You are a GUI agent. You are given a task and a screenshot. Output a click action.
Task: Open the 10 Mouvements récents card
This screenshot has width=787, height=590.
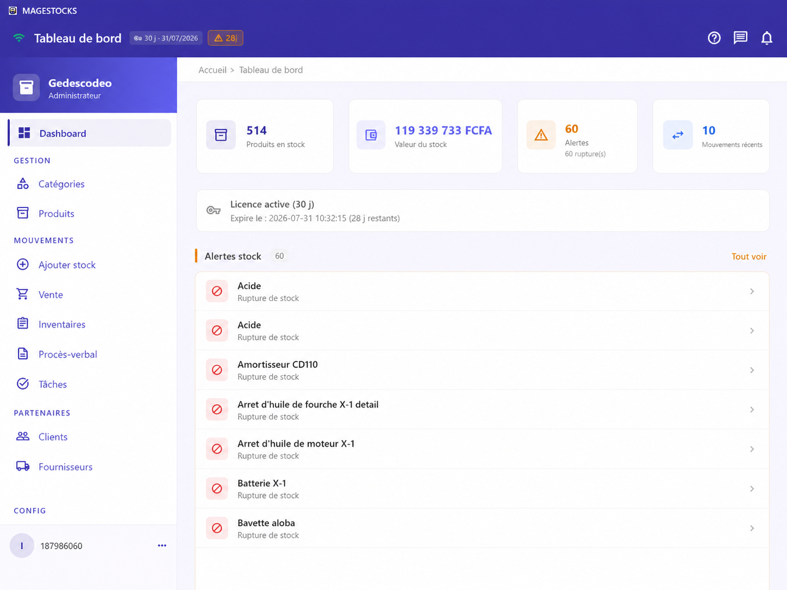[711, 136]
